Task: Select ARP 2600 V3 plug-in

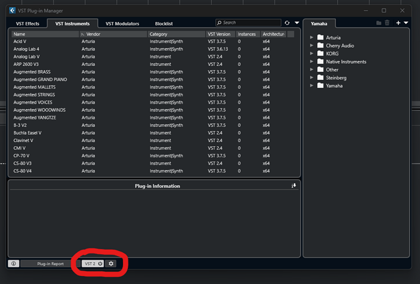Action: (x=153, y=65)
